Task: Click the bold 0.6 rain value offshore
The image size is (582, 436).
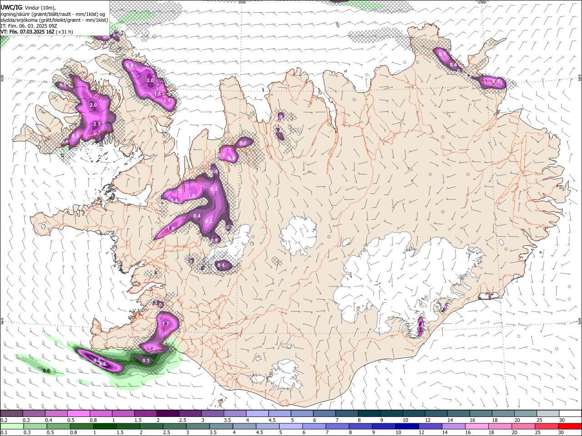Action: (x=46, y=371)
